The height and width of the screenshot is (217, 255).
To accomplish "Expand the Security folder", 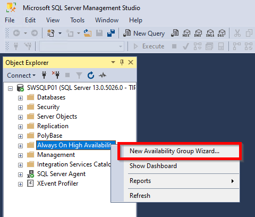I will click(x=20, y=107).
